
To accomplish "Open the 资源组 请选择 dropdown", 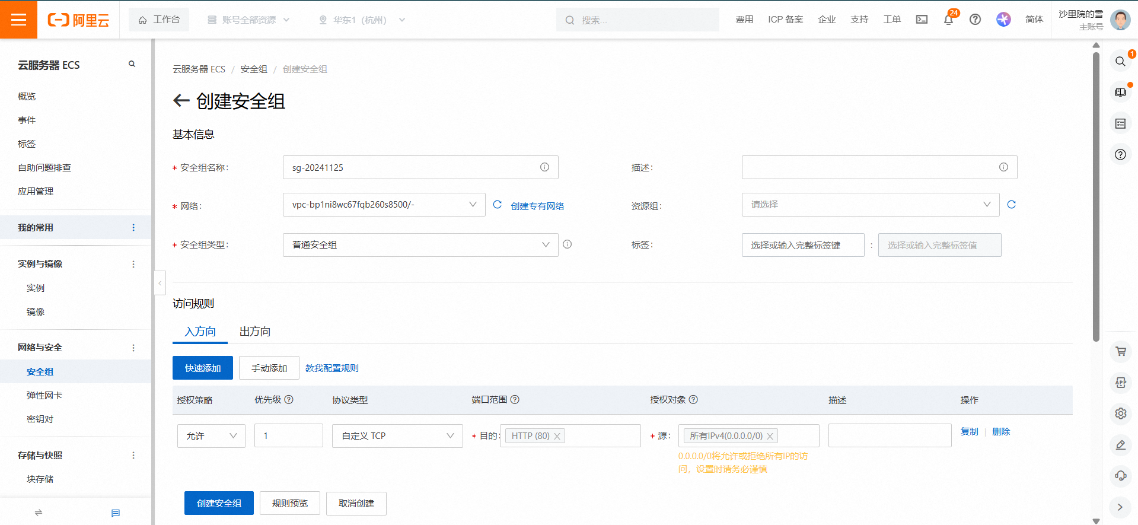I will tap(871, 205).
